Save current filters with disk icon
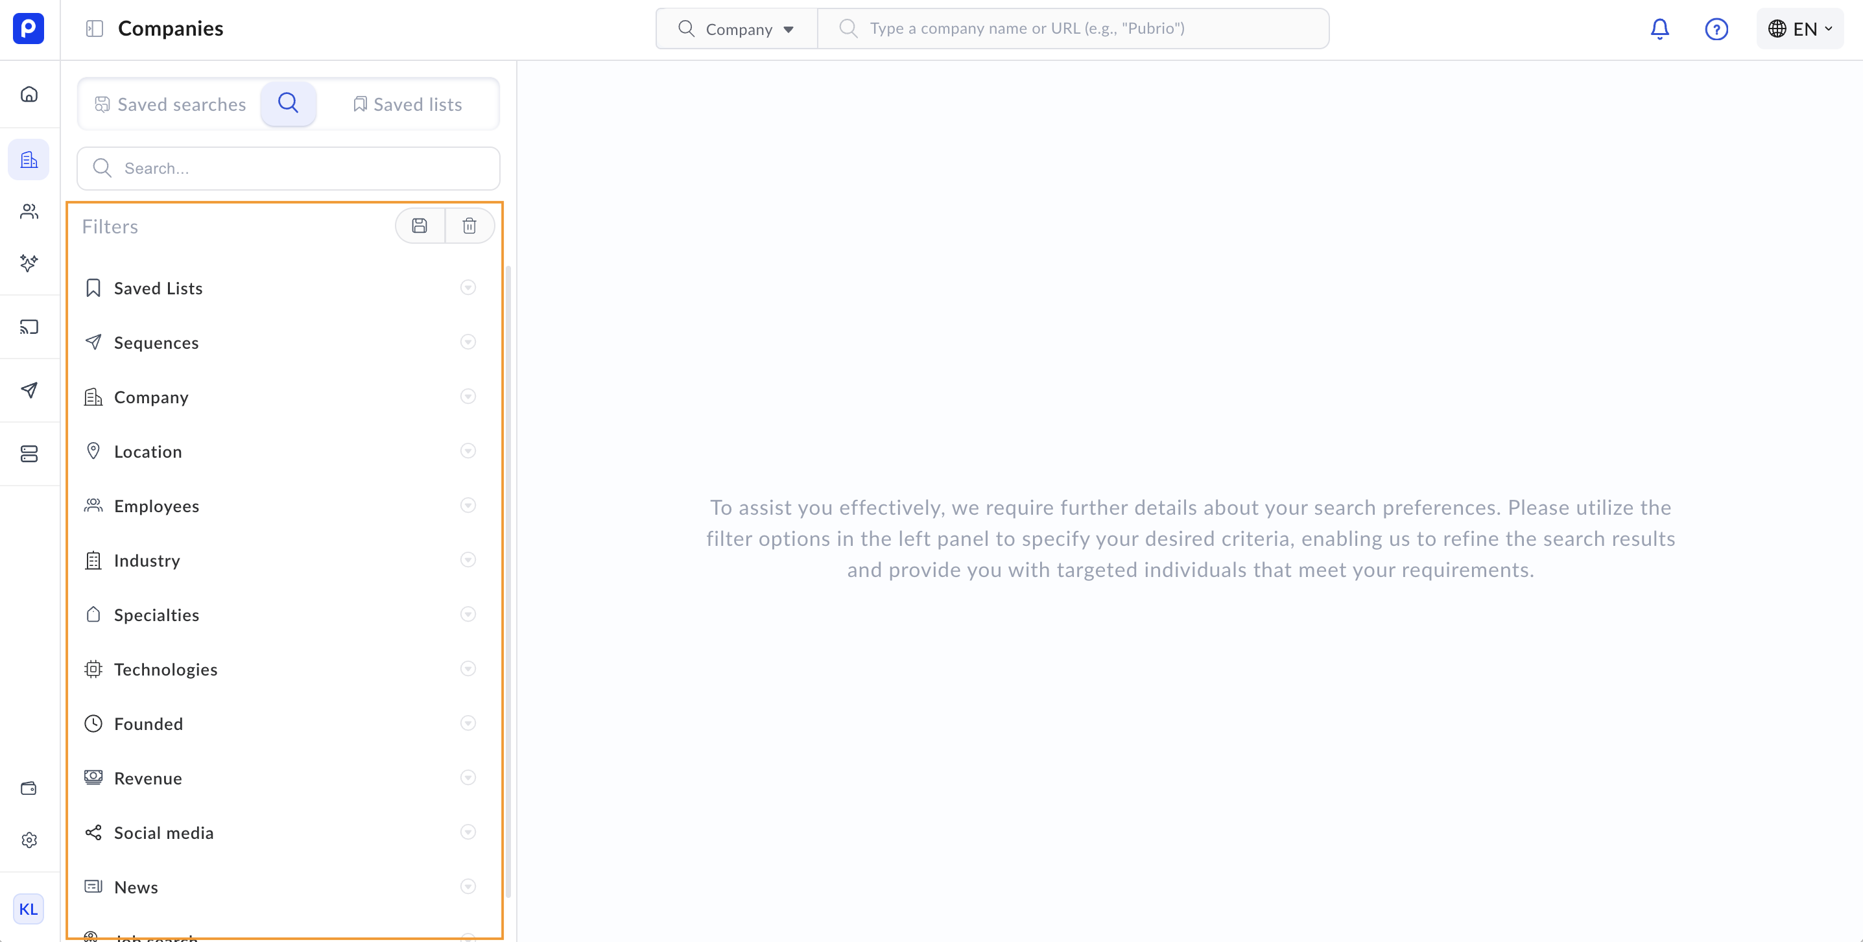The width and height of the screenshot is (1863, 942). coord(420,226)
